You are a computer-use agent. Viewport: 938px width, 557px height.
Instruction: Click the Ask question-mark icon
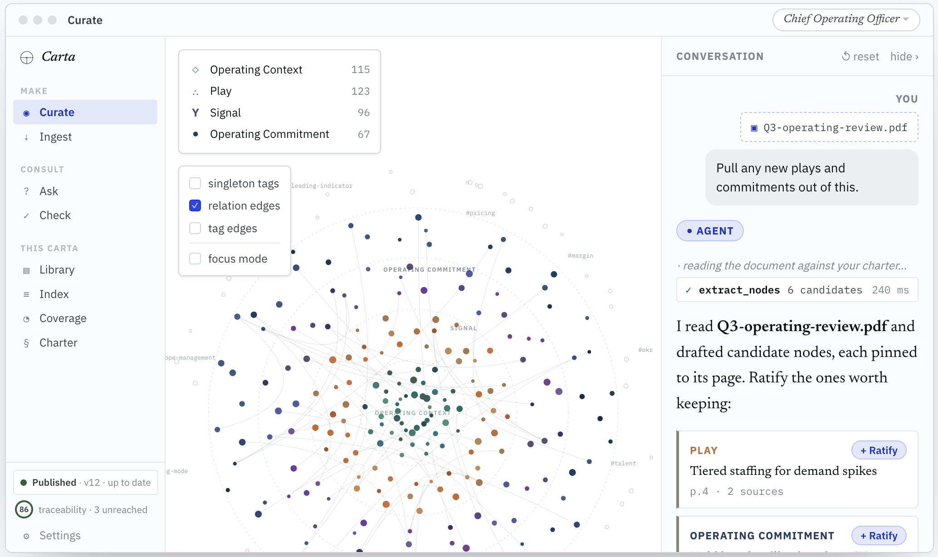tap(26, 191)
